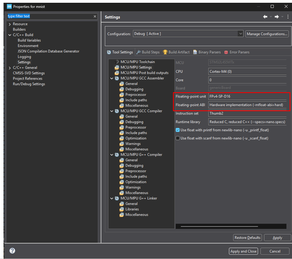Image resolution: width=292 pixels, height=259 pixels.
Task: Click the Error Parsers red icon
Action: click(226, 52)
